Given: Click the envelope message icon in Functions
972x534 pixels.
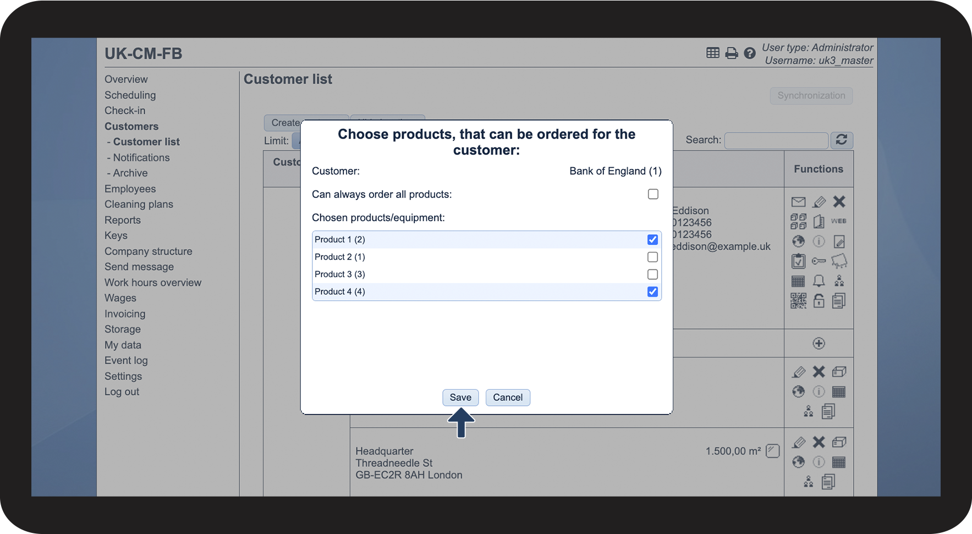Looking at the screenshot, I should click(x=798, y=202).
